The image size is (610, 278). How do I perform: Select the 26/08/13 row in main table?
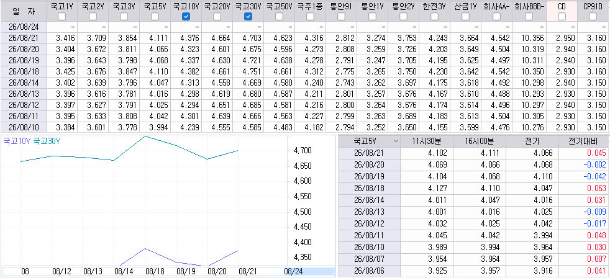pos(304,94)
